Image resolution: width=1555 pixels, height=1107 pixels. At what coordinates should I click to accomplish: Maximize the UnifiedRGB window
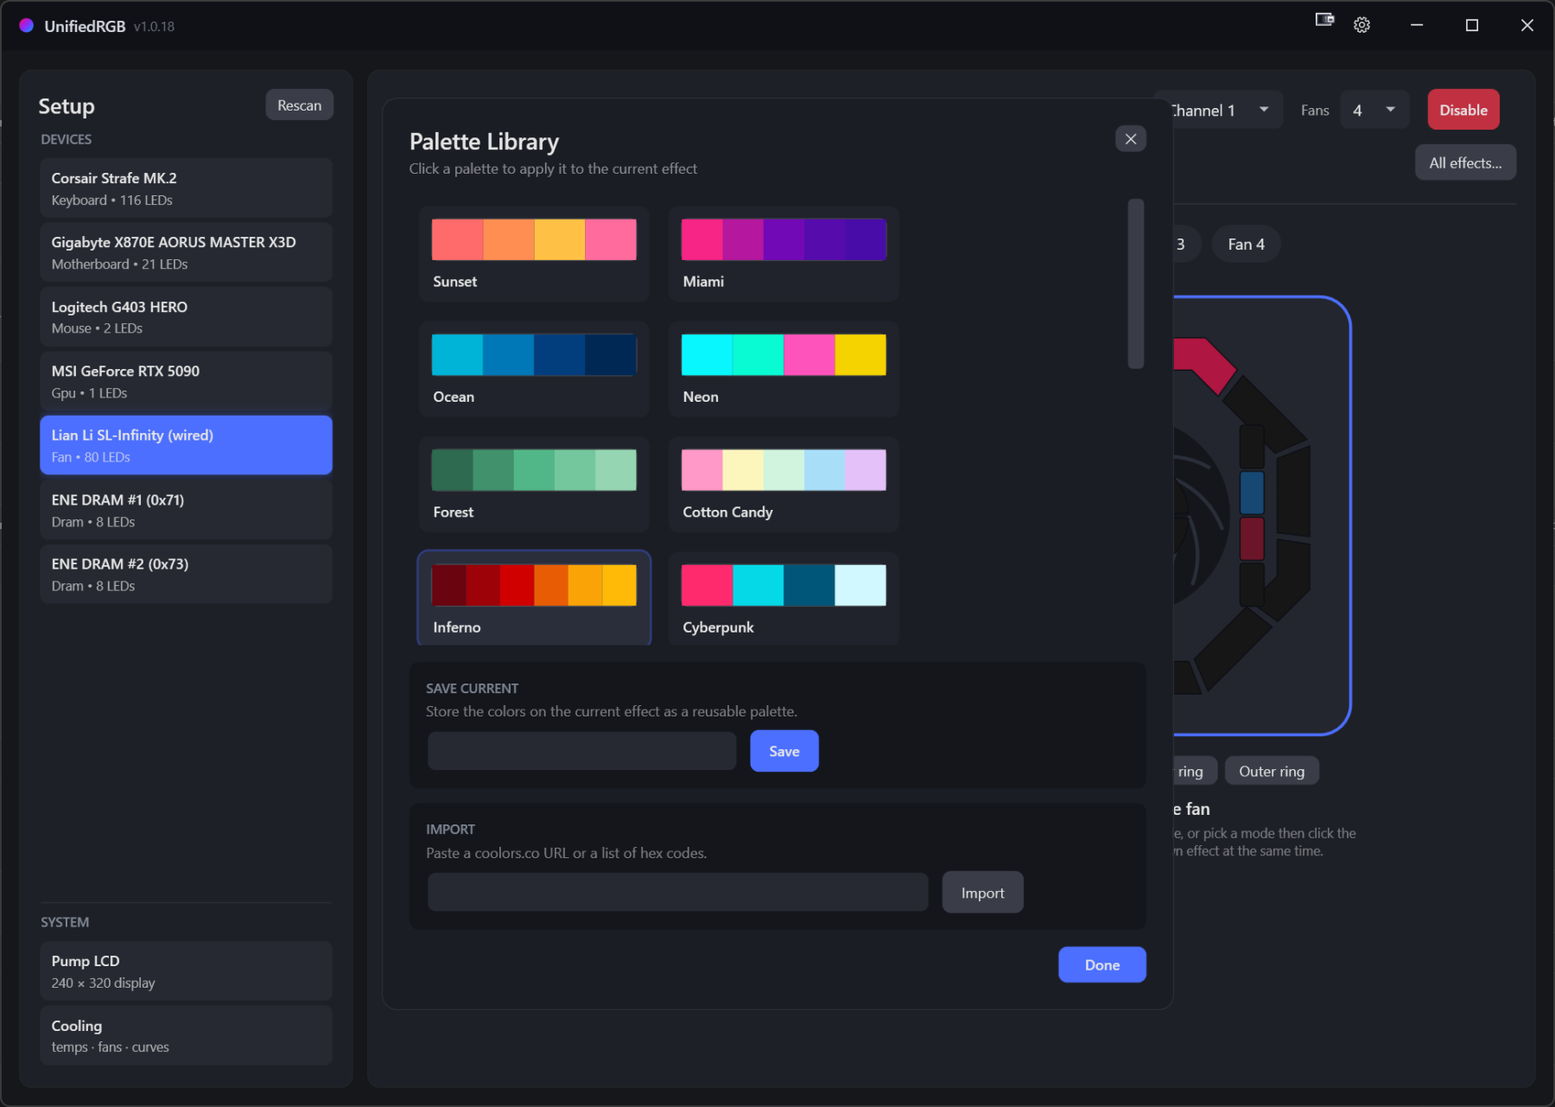point(1472,25)
